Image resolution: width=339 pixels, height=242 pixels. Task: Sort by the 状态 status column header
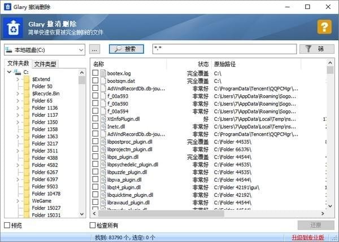[189, 64]
